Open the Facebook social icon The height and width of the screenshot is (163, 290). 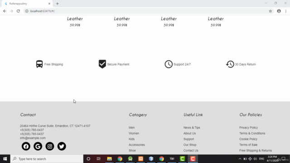coord(26,146)
